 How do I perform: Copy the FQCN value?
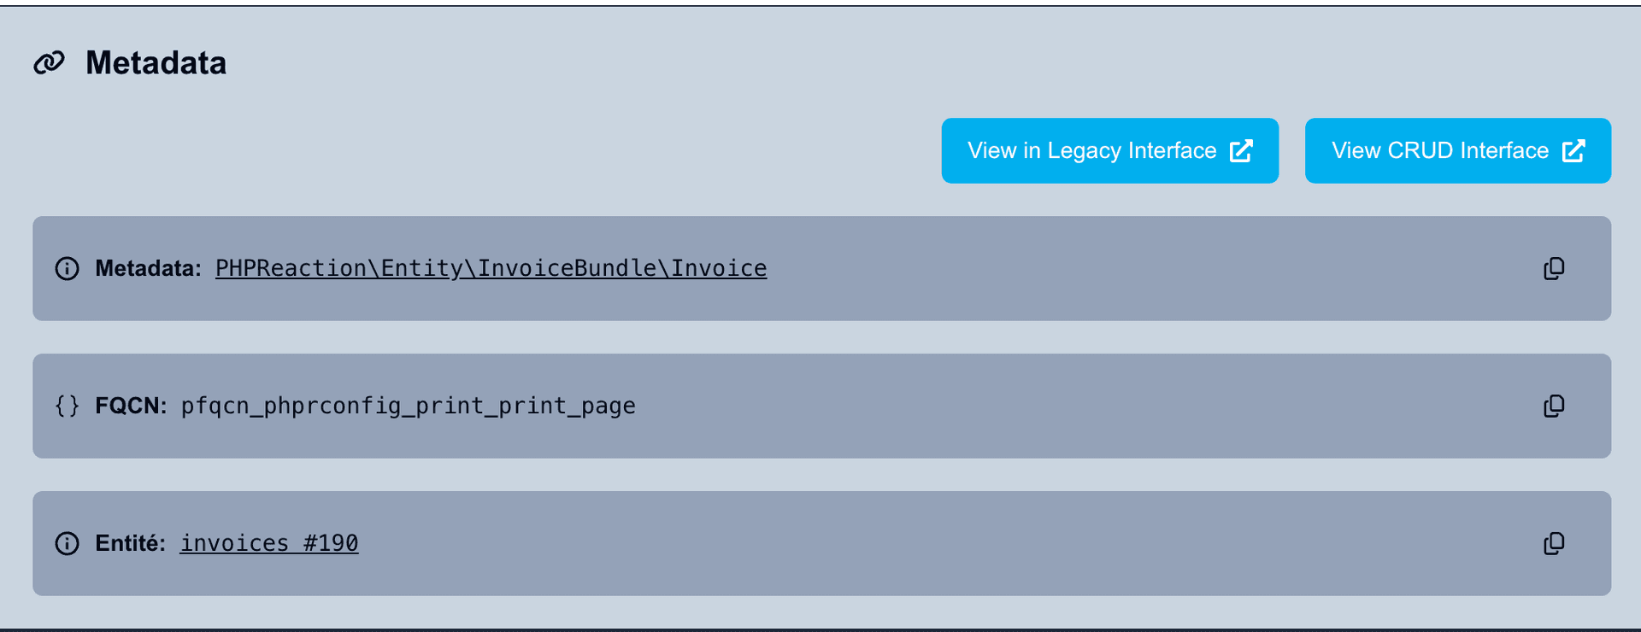[1555, 406]
